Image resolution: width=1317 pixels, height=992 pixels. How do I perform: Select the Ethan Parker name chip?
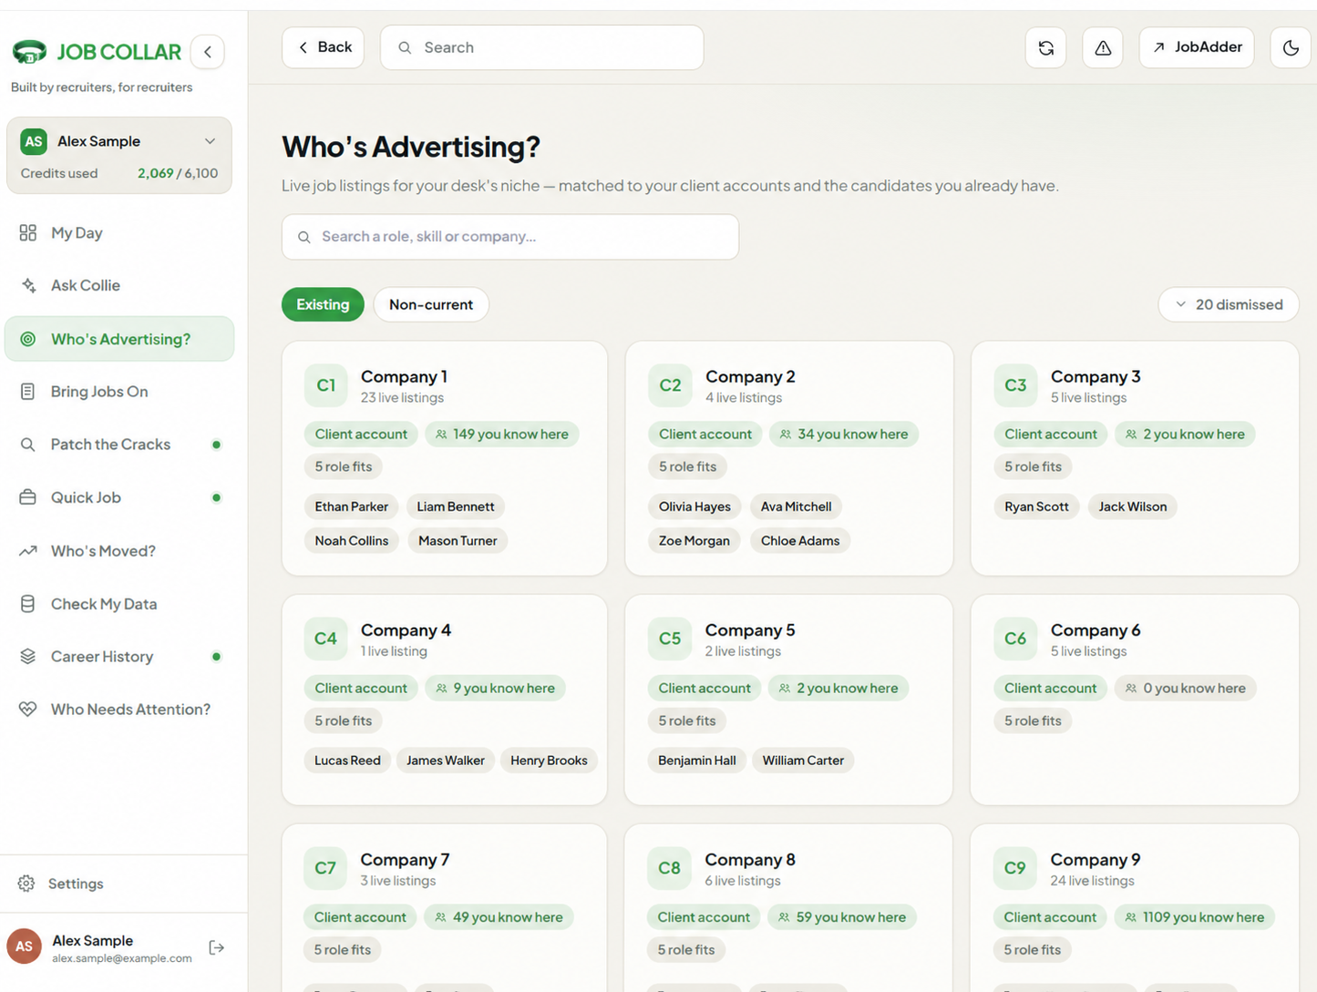[352, 506]
